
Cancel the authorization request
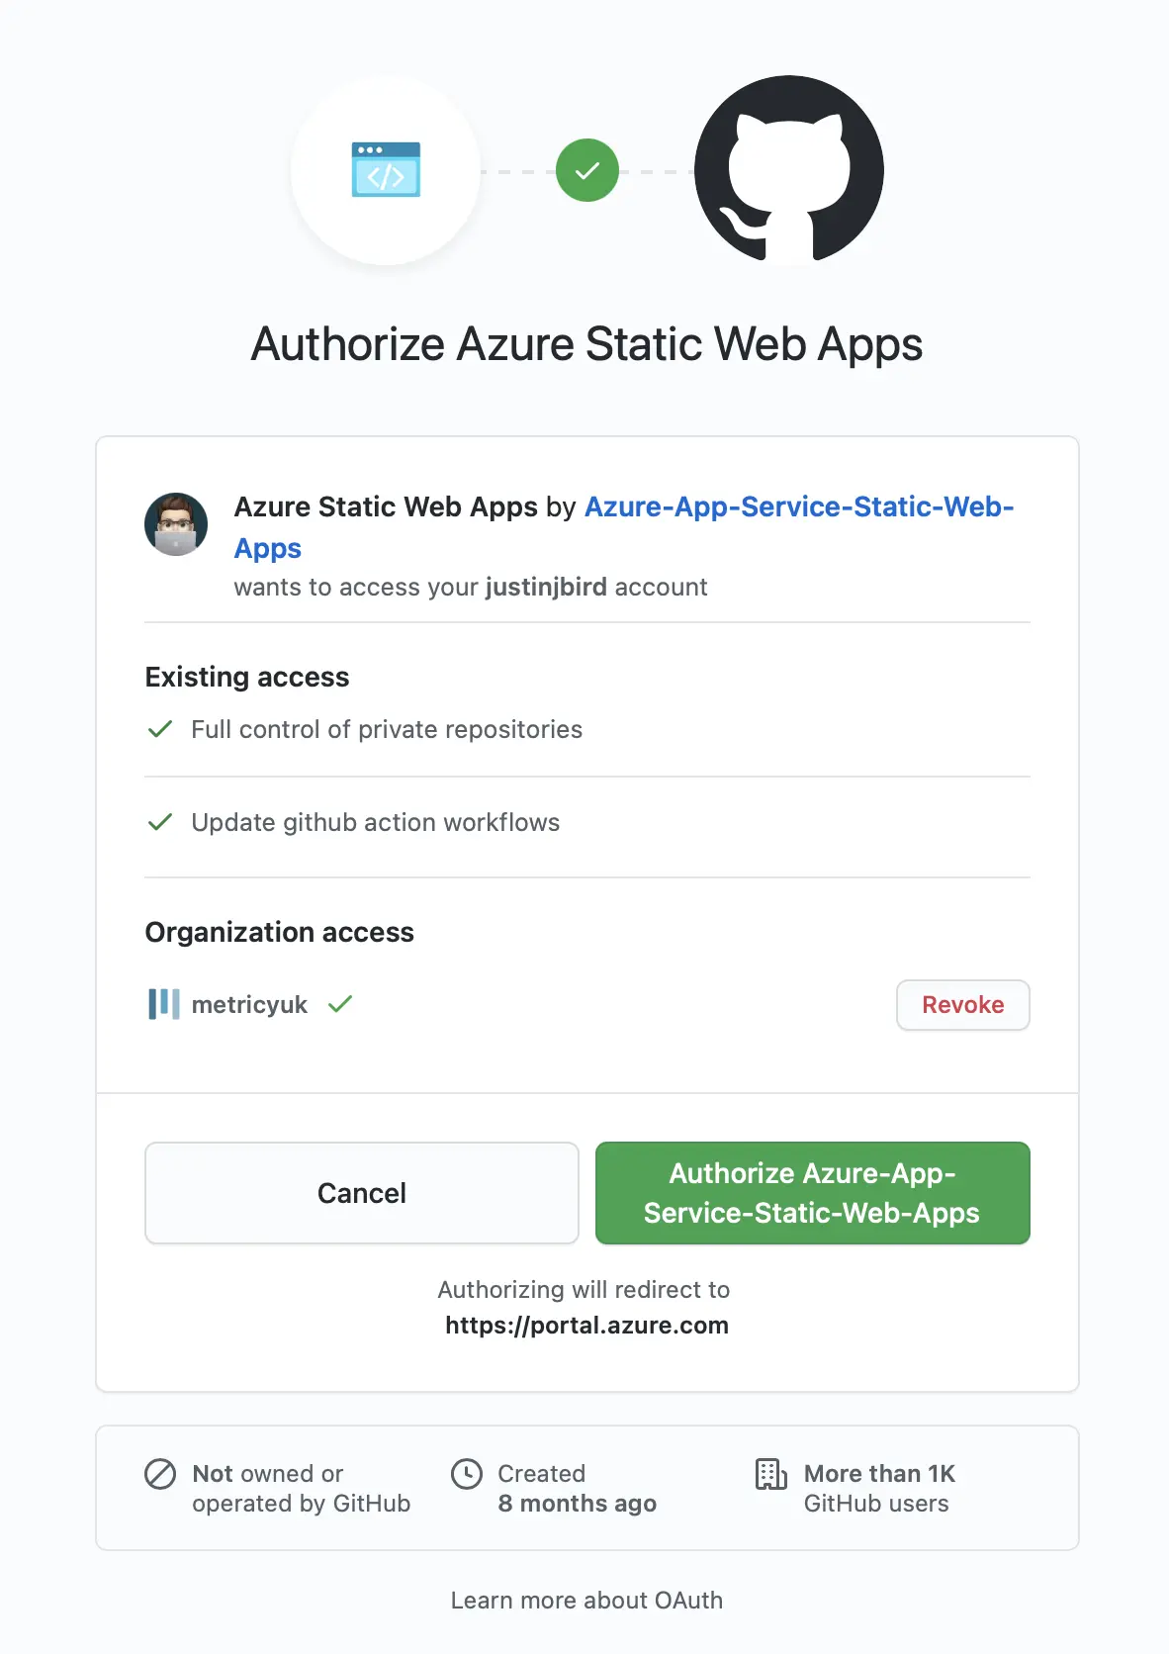[x=361, y=1193]
